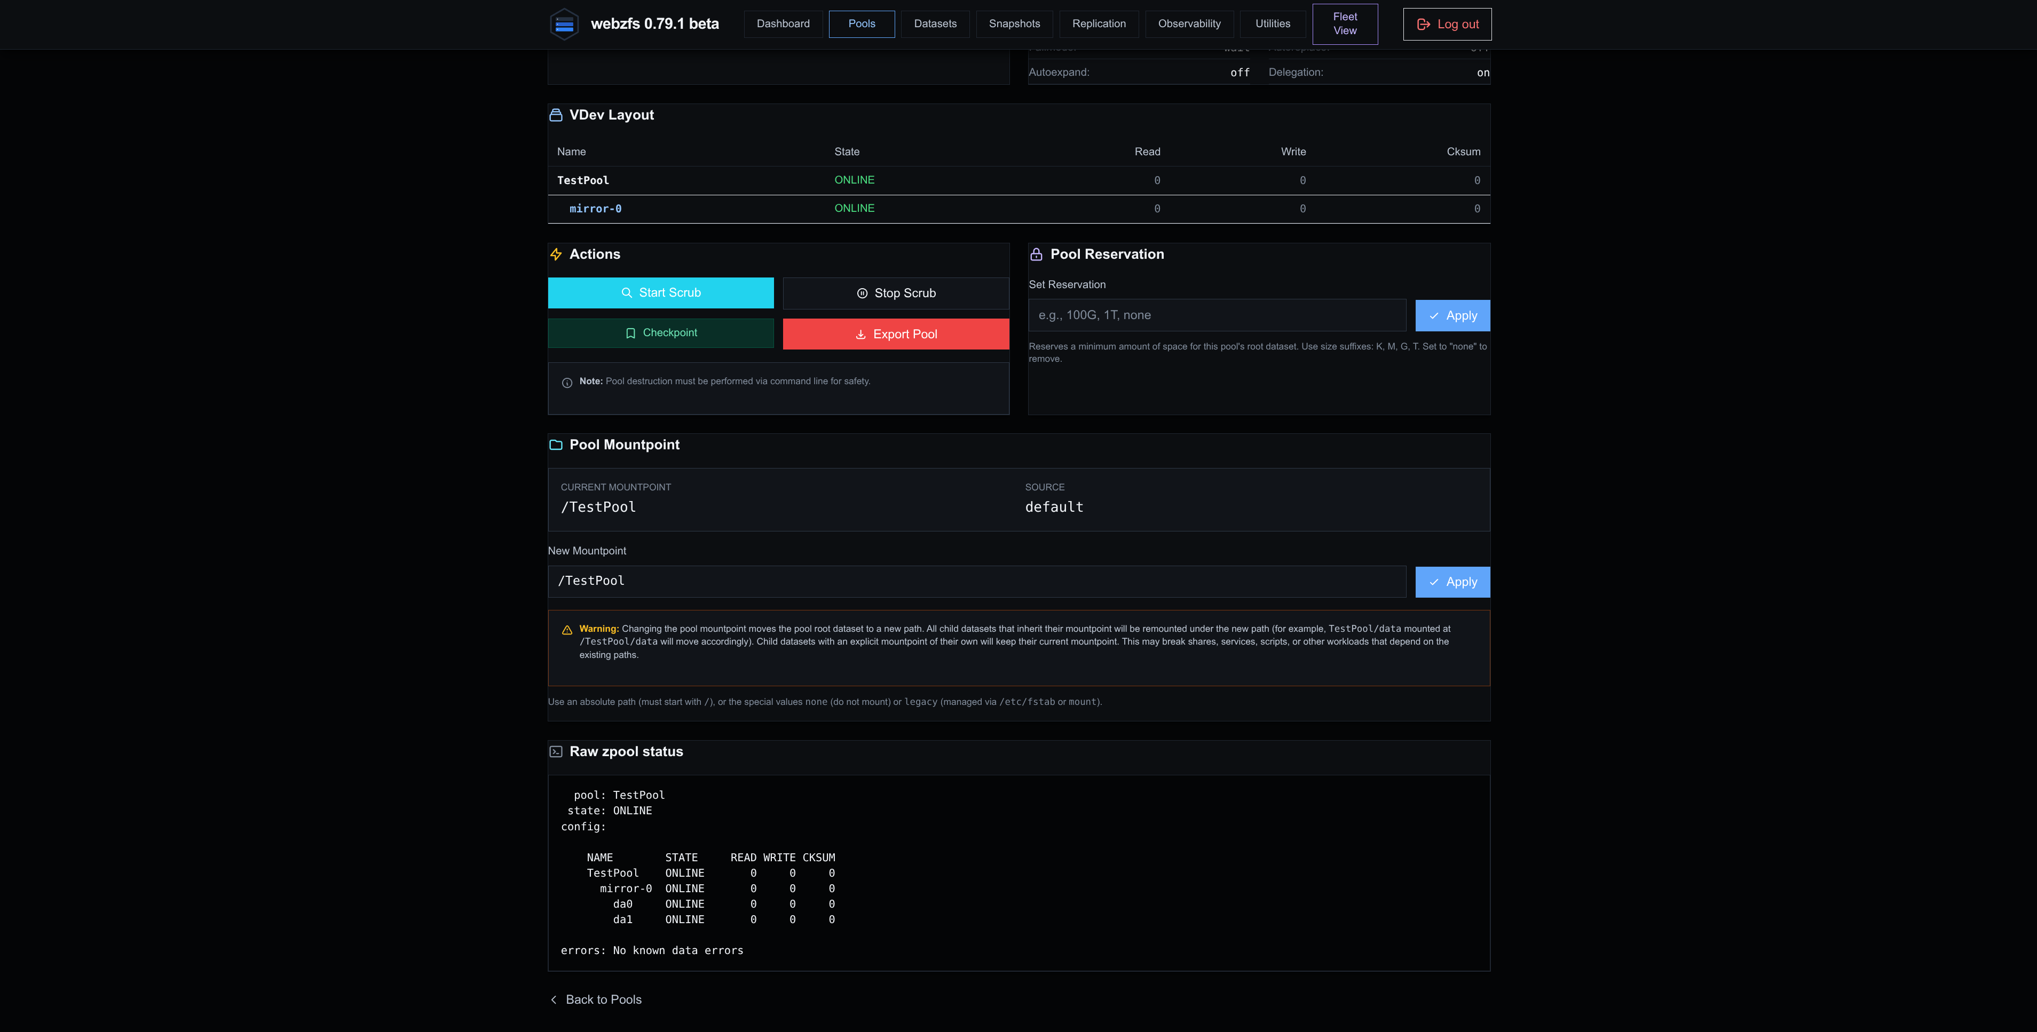Switch to the Datasets tab
This screenshot has width=2037, height=1032.
935,23
